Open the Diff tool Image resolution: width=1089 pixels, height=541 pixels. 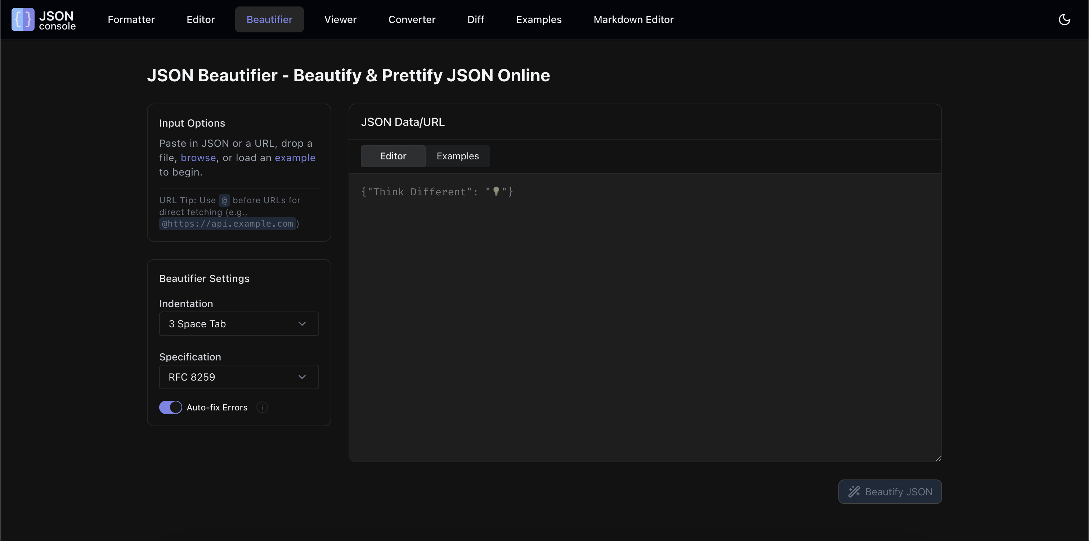[x=476, y=19]
